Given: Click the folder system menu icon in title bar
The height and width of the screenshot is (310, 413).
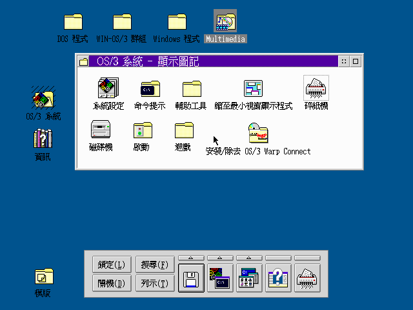Looking at the screenshot, I should point(83,62).
